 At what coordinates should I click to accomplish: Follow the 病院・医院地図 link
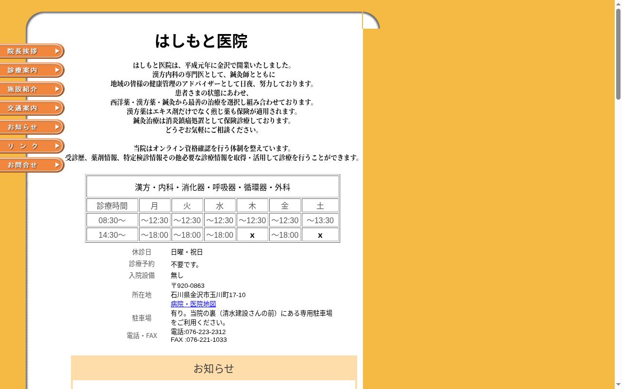click(x=193, y=304)
